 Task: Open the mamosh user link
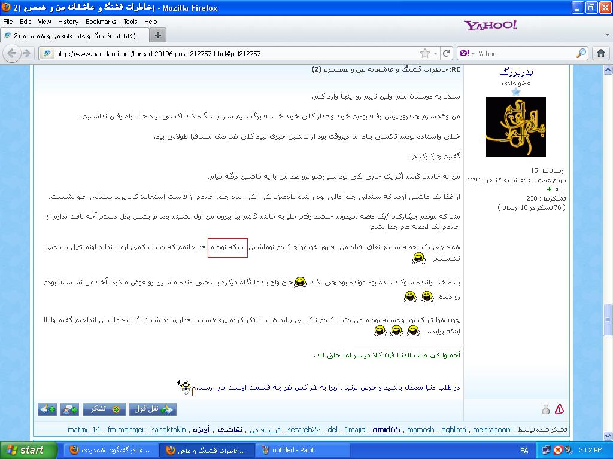(421, 429)
